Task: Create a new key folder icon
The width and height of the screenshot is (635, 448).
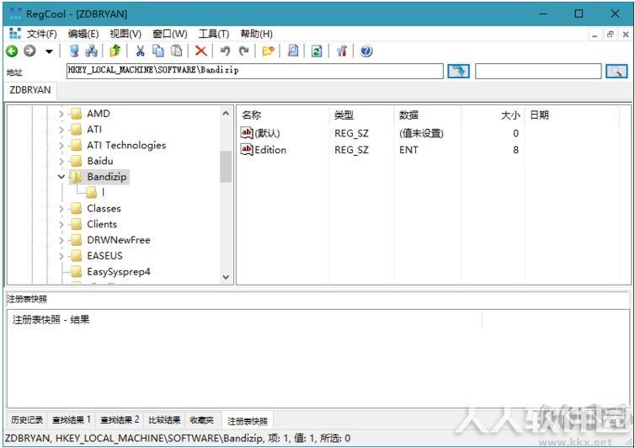Action: point(268,51)
